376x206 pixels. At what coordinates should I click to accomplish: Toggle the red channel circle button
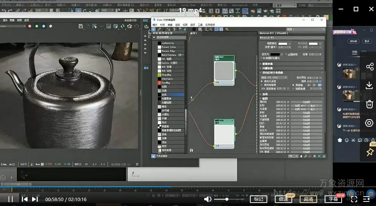pyautogui.click(x=29, y=26)
